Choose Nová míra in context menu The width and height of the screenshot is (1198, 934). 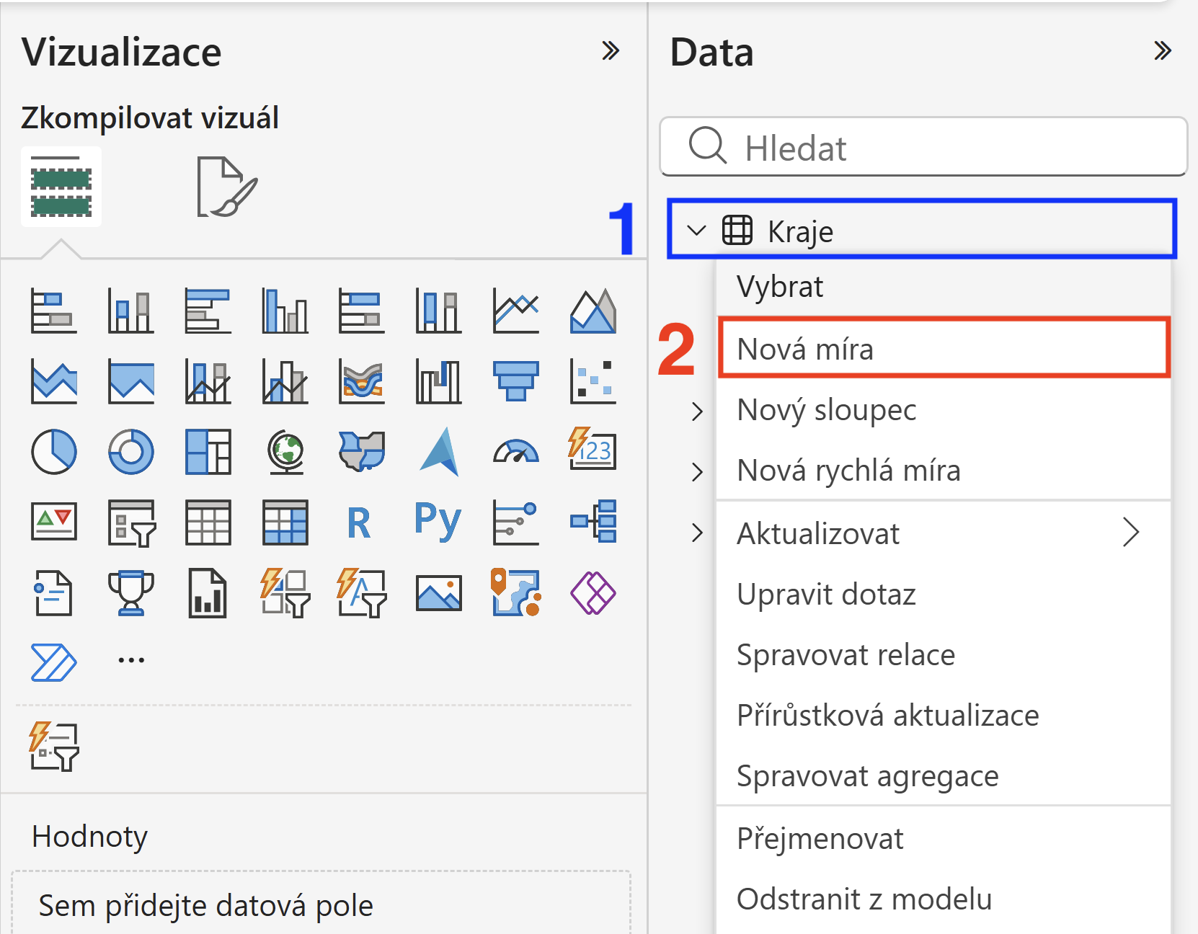click(944, 349)
